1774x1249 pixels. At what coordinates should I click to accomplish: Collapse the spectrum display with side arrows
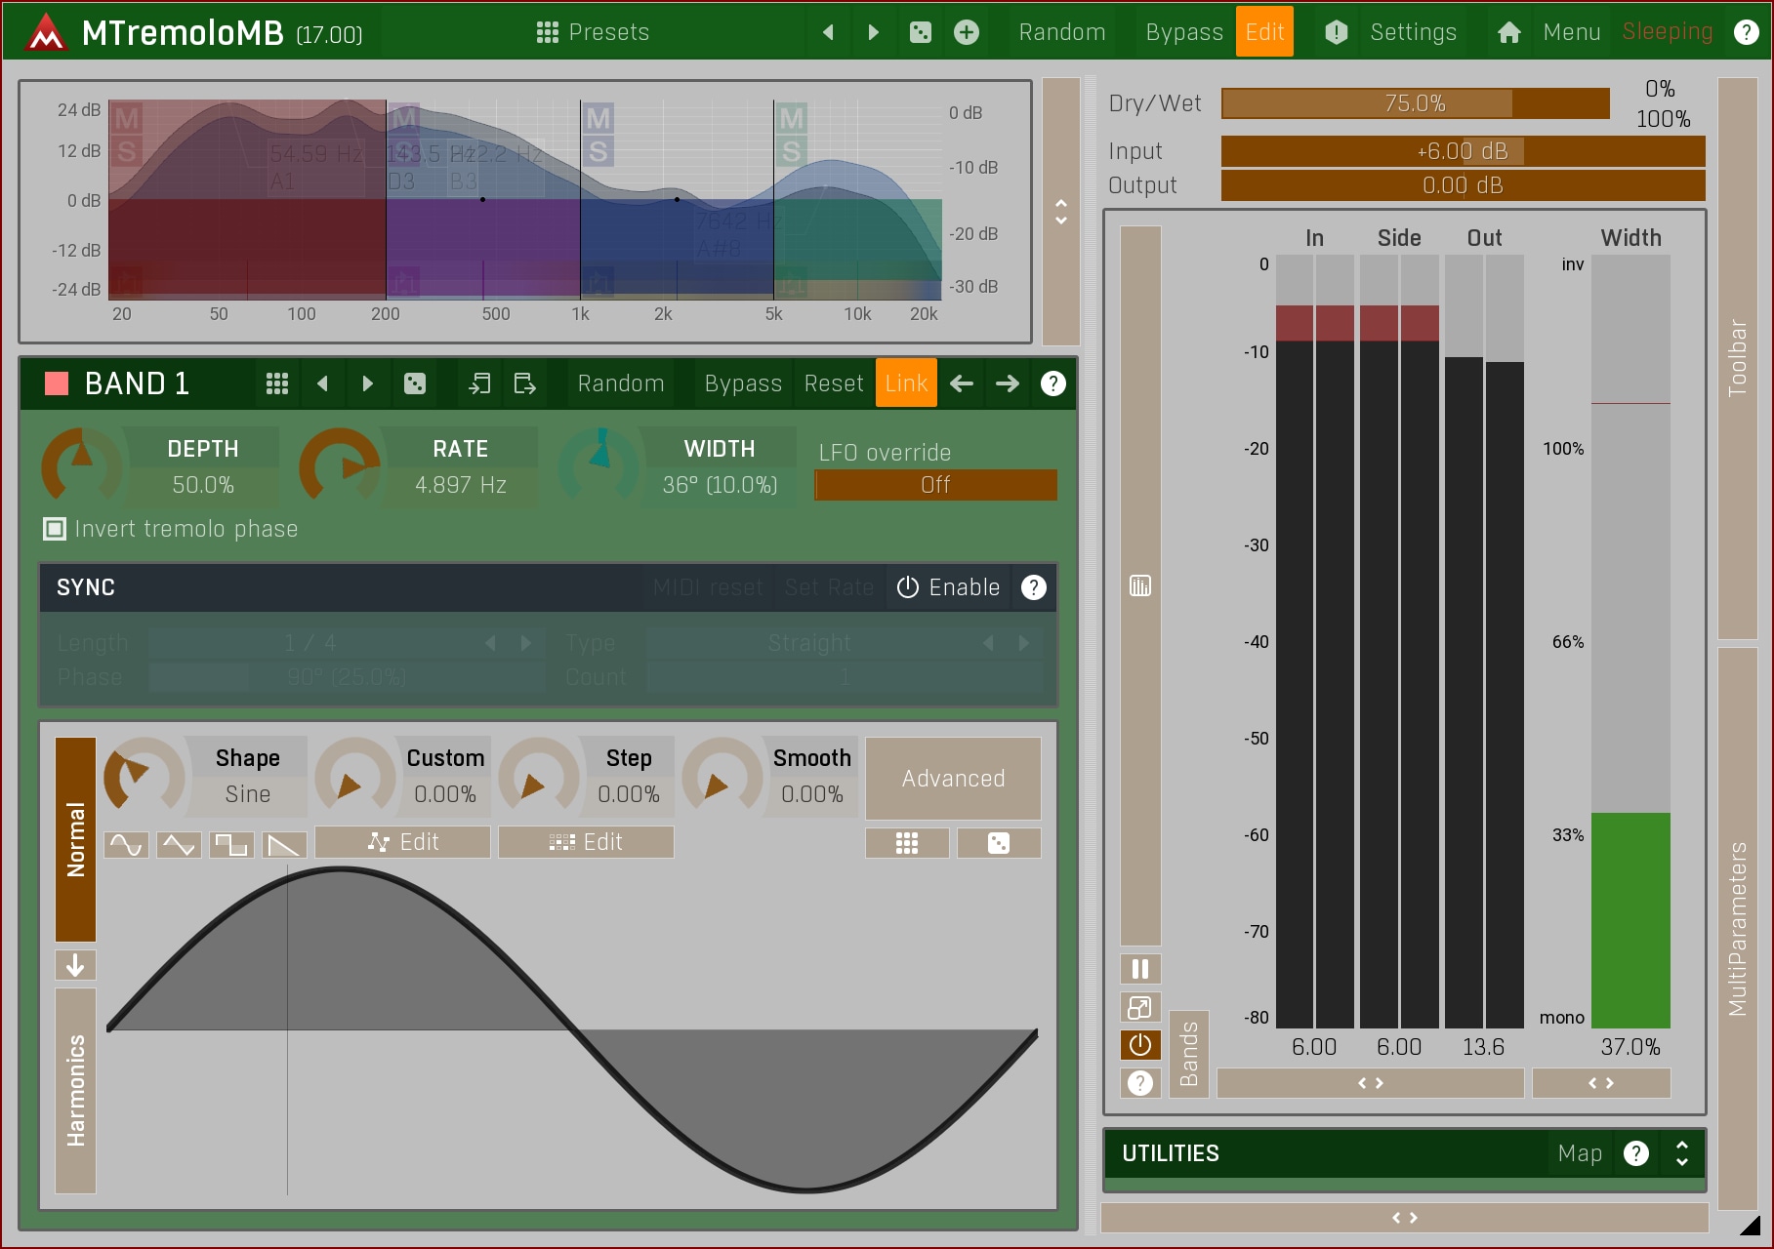(x=1060, y=212)
